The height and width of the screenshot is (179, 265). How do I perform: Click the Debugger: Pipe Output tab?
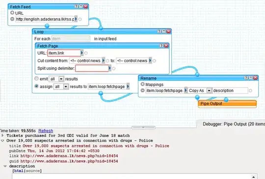pyautogui.click(x=234, y=124)
